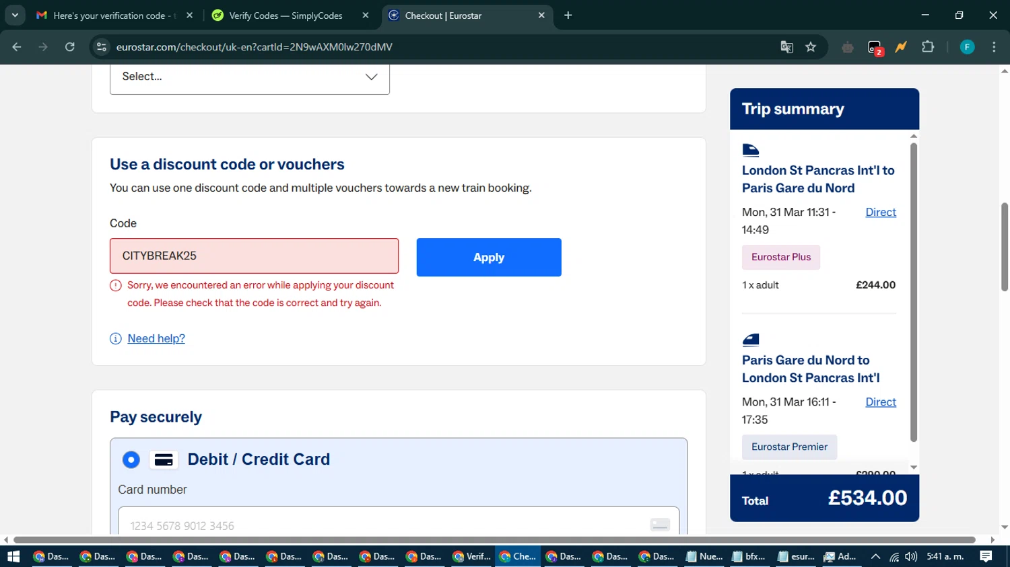Click the return train icon in Trip summary
1010x567 pixels.
point(751,339)
